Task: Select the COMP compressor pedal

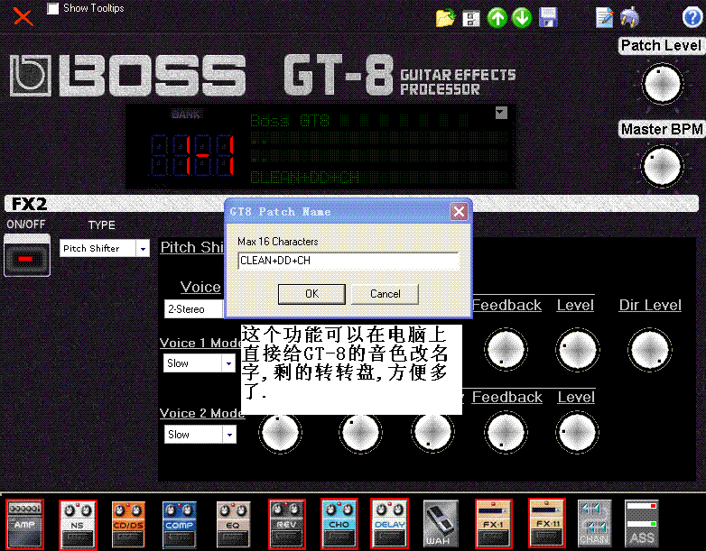Action: [x=179, y=523]
